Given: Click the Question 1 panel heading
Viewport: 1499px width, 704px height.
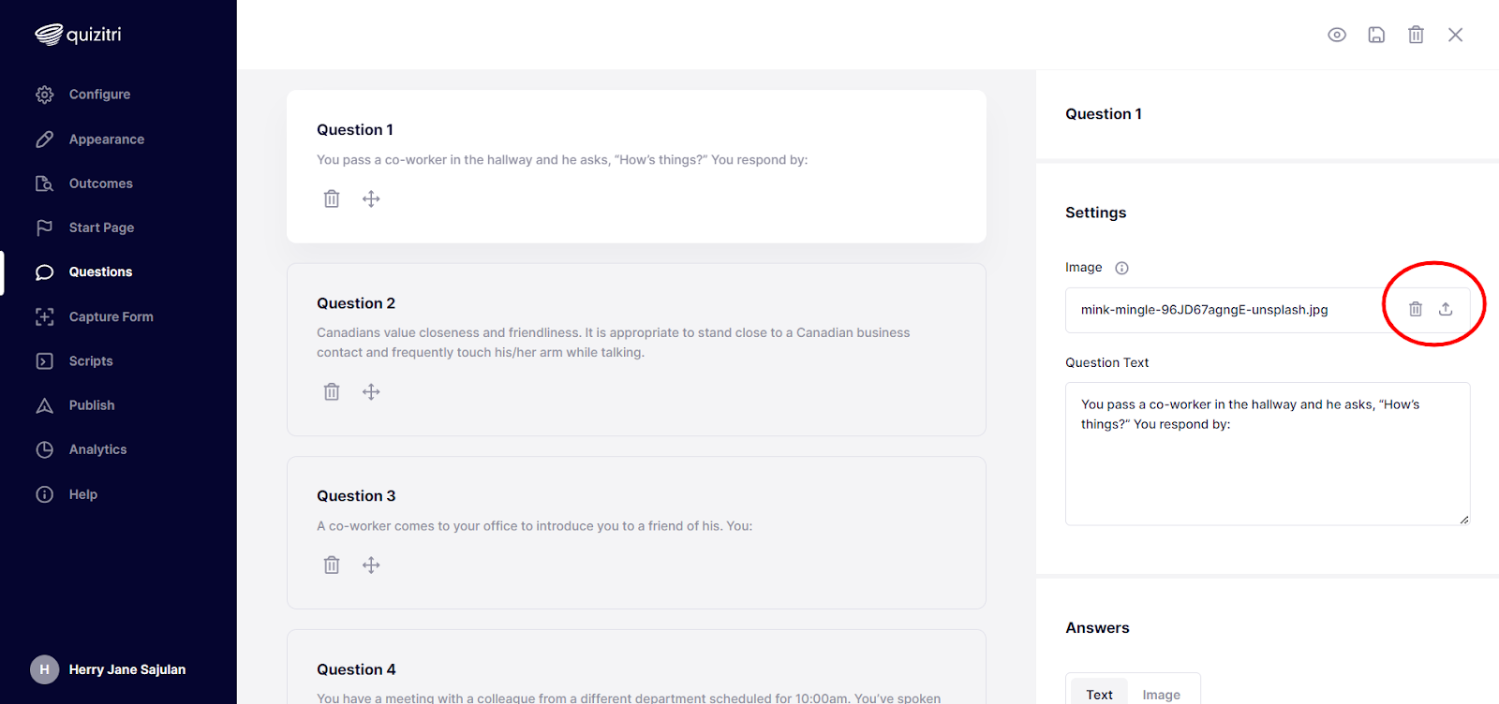Looking at the screenshot, I should (1104, 114).
